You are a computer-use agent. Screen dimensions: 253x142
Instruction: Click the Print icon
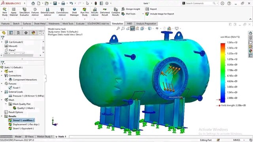[63, 3]
